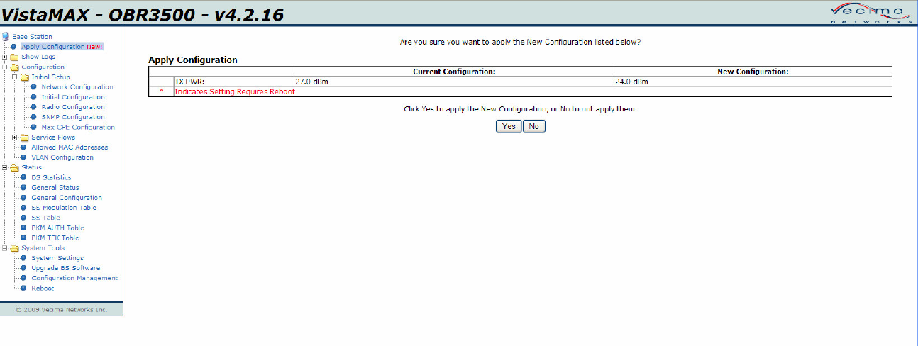918x346 pixels.
Task: Open the General Configuration status page
Action: pos(67,198)
